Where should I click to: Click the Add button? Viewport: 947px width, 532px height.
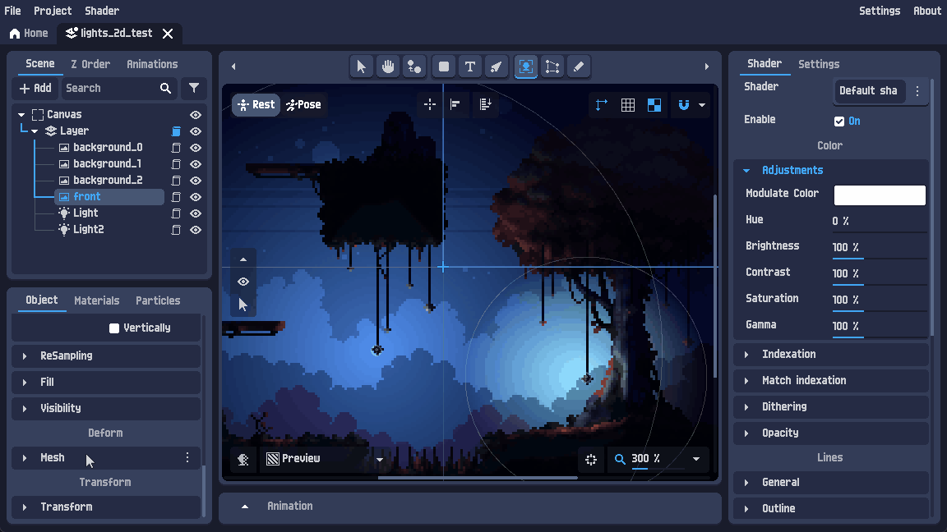click(x=35, y=88)
